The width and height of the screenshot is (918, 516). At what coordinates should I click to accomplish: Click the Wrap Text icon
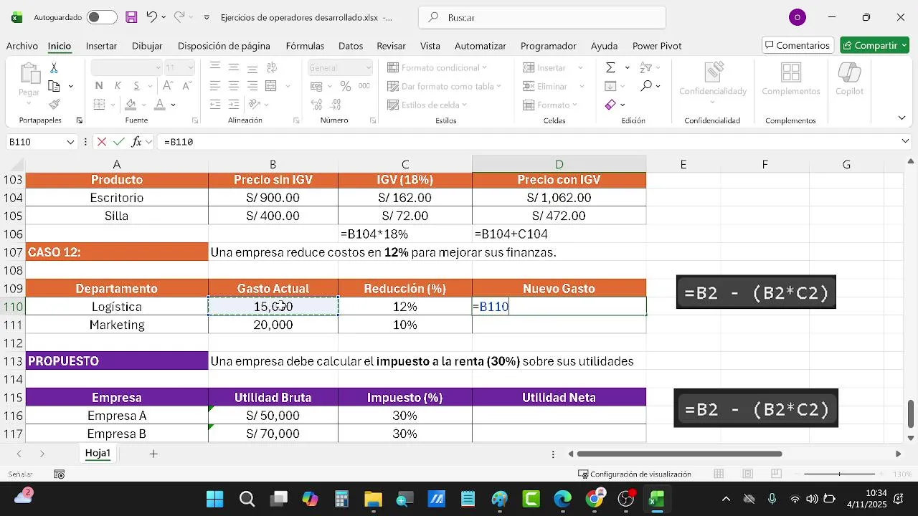click(271, 67)
